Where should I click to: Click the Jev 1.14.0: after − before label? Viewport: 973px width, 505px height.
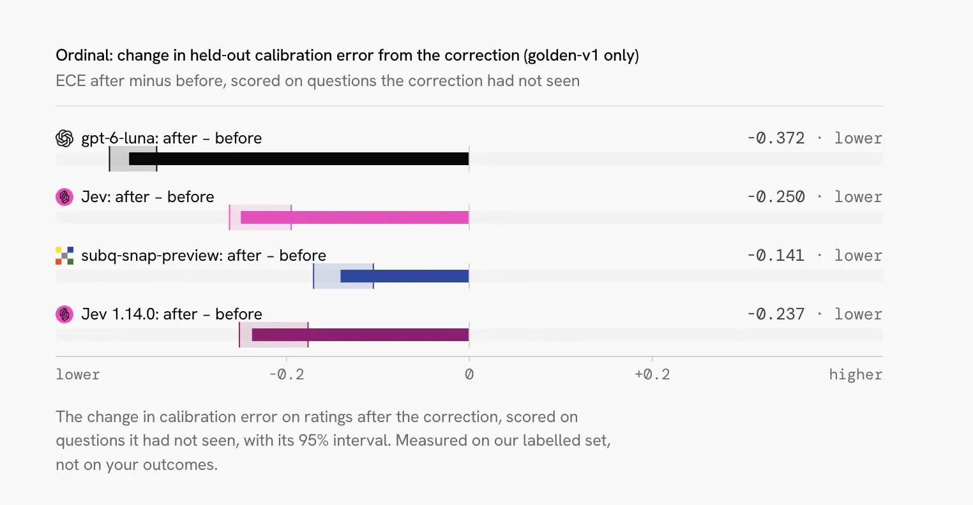point(172,314)
